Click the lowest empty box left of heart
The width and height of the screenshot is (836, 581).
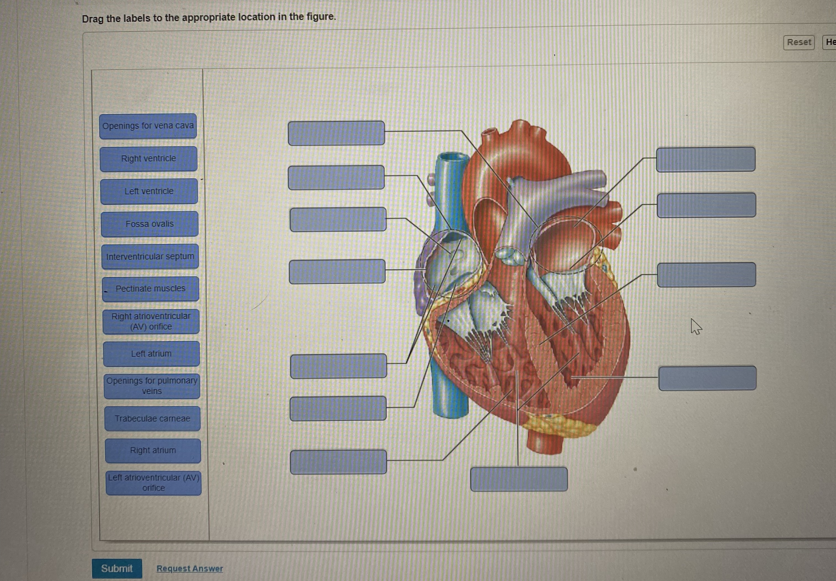pyautogui.click(x=338, y=462)
